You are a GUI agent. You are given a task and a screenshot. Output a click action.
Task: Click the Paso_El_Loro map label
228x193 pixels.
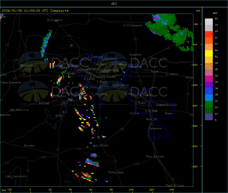(175, 185)
